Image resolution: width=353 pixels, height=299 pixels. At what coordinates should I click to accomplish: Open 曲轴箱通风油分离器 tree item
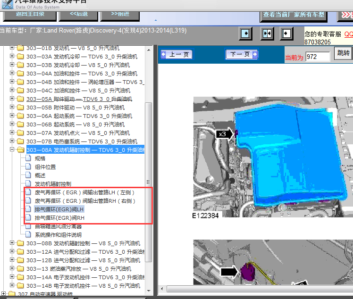pyautogui.click(x=59, y=226)
